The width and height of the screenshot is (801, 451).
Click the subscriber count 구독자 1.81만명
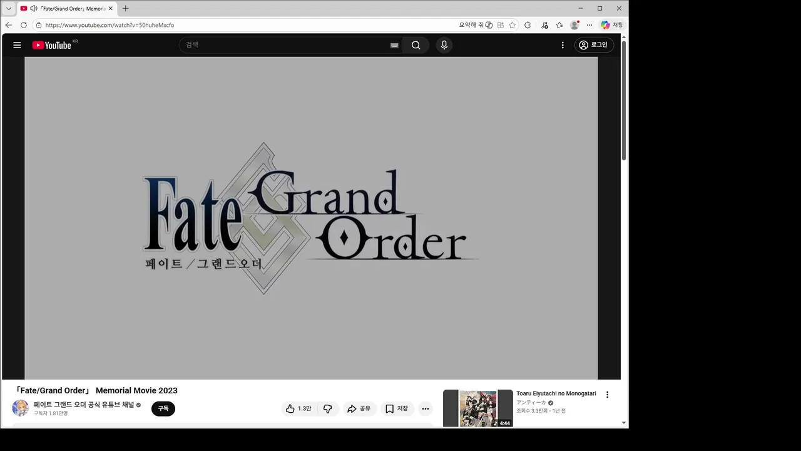click(51, 413)
